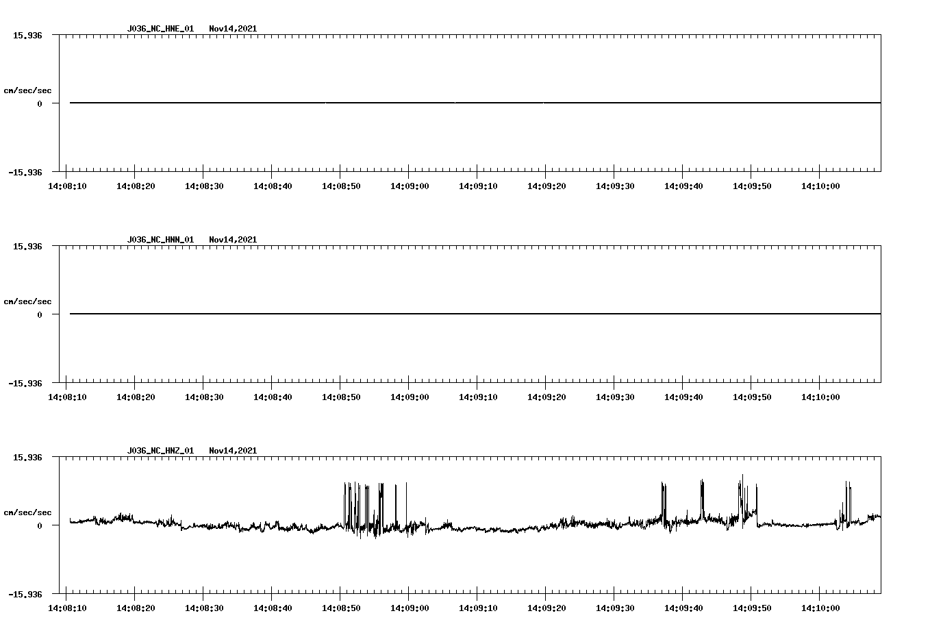Viewport: 930px width, 633px height.
Task: Mark the 14:09:00 time label under HNZ plot
Action: 410,608
